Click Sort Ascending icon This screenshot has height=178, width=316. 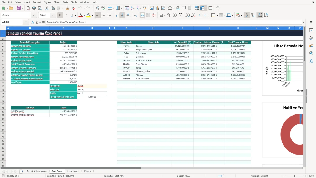click(x=133, y=8)
